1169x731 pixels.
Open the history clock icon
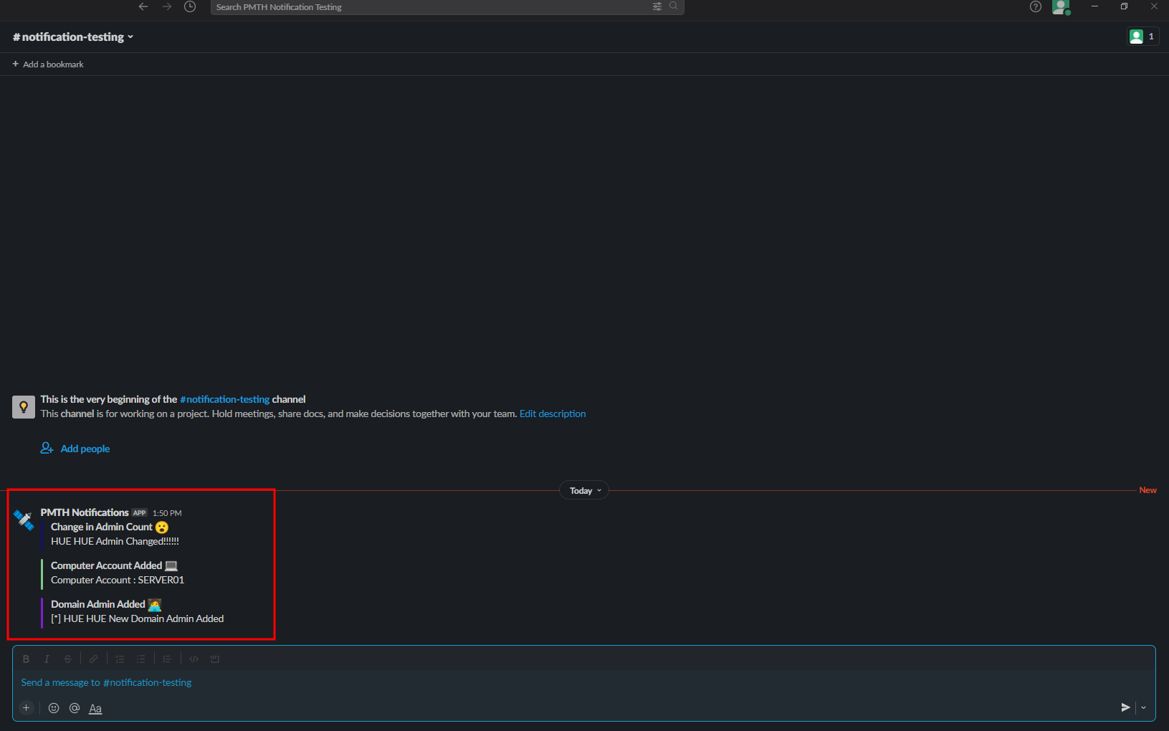pyautogui.click(x=190, y=6)
